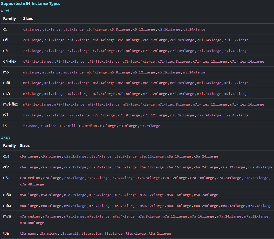The height and width of the screenshot is (239, 274).
Task: Click the 'Supported x64 Instance Types' heading
Action: coord(31,3)
